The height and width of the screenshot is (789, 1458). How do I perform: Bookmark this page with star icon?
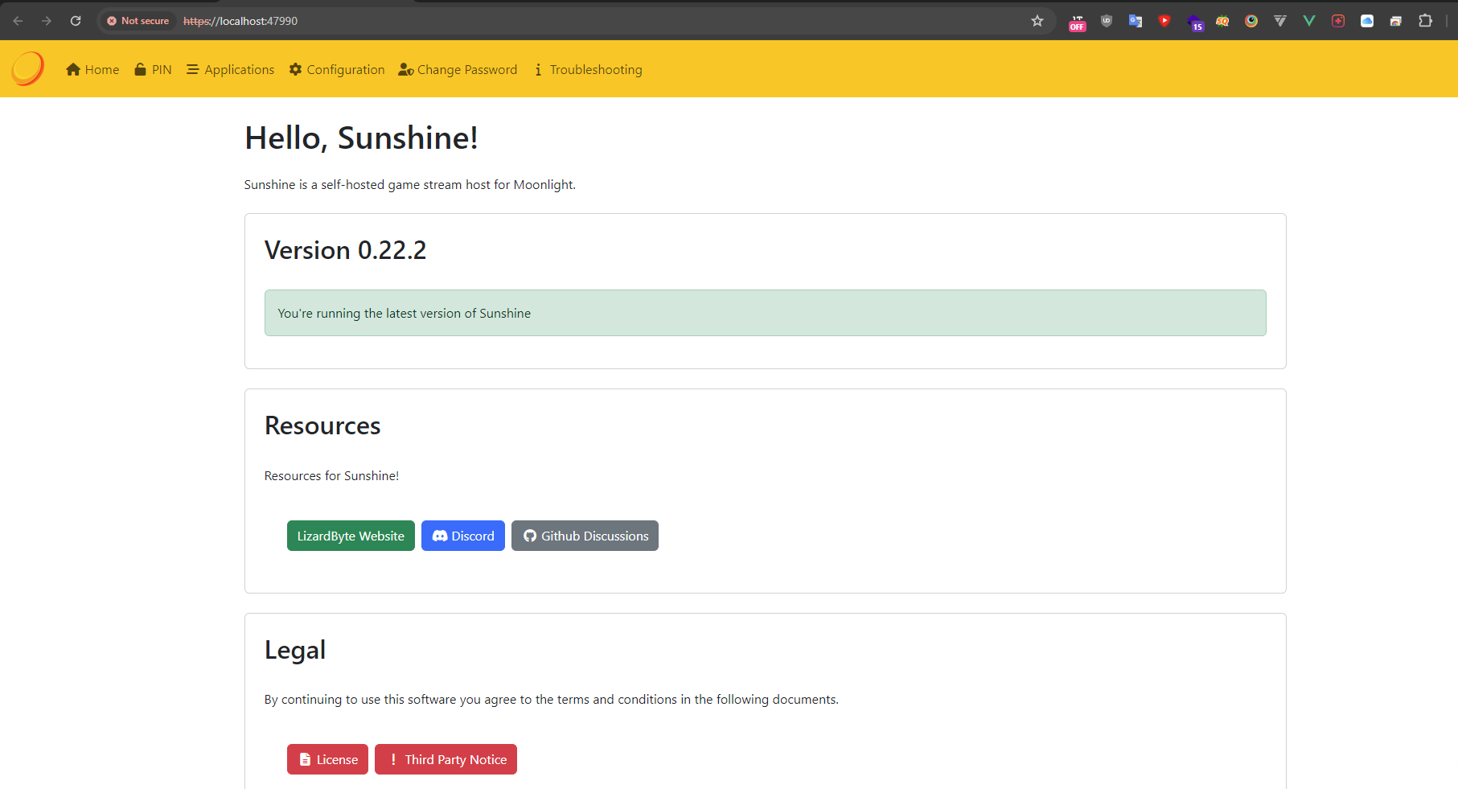(x=1037, y=21)
